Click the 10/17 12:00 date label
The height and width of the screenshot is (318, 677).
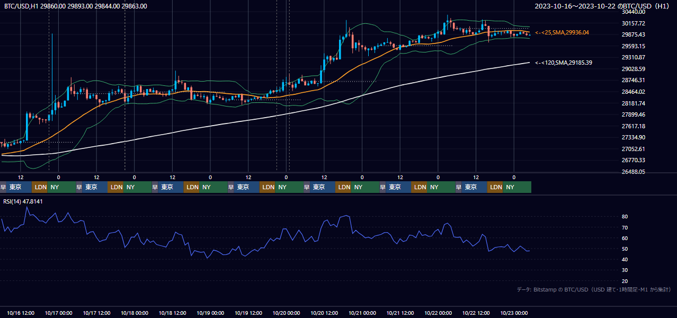point(96,313)
